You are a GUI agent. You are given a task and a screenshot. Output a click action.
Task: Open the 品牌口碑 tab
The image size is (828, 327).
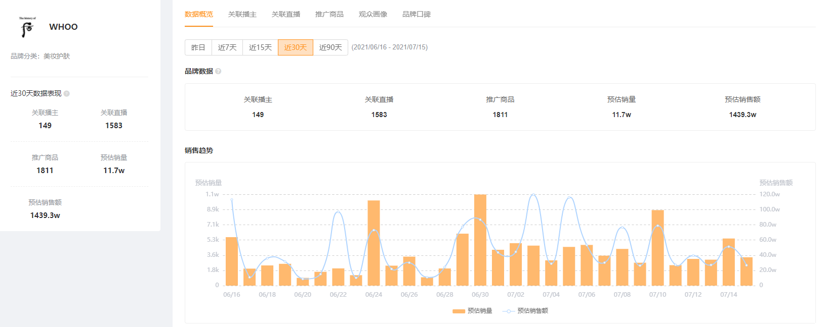coord(417,14)
